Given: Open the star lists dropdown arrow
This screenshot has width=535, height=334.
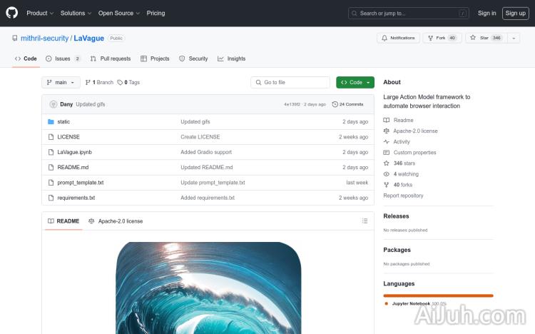Looking at the screenshot, I should [514, 38].
